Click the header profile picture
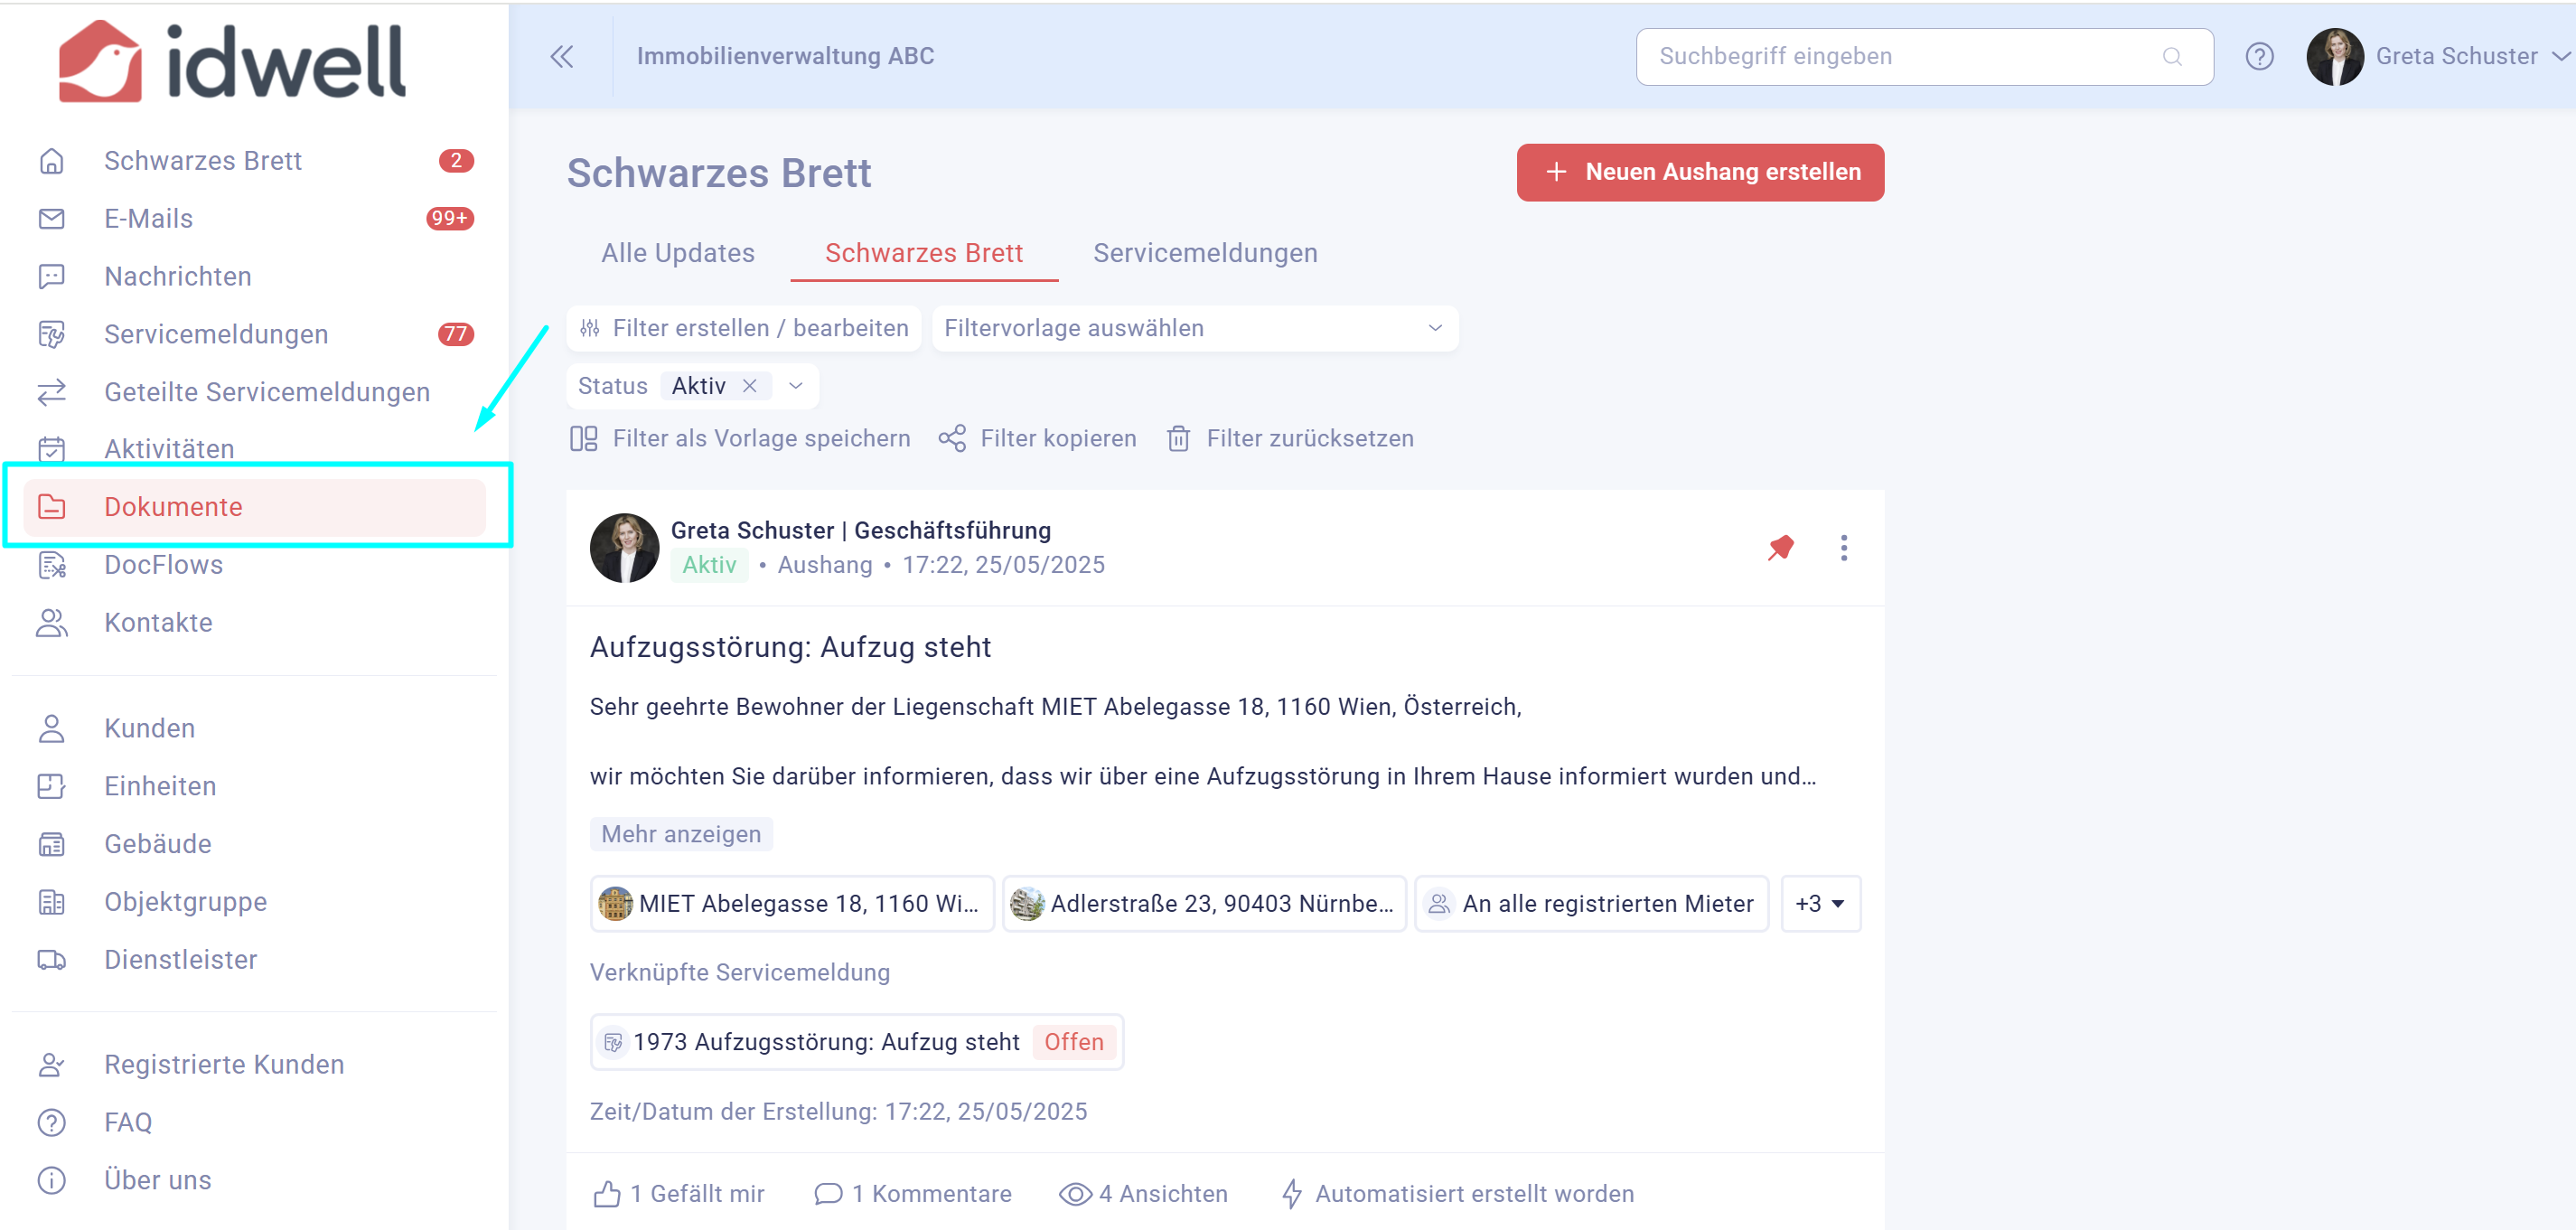This screenshot has width=2576, height=1230. [x=2334, y=56]
